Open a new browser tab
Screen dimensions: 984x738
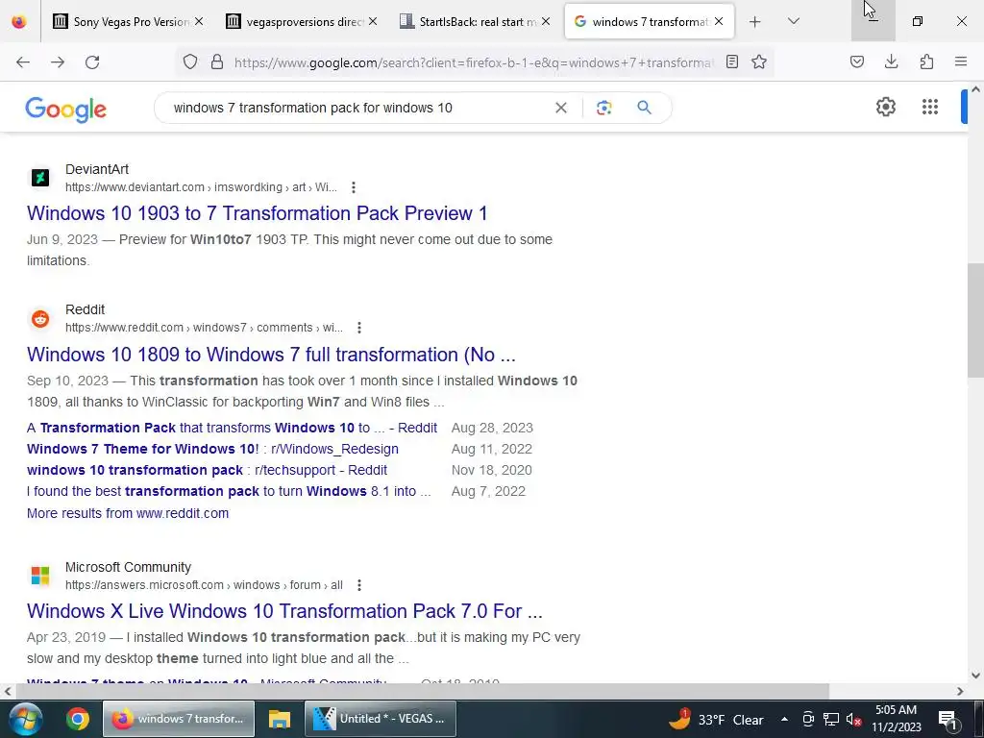point(755,21)
